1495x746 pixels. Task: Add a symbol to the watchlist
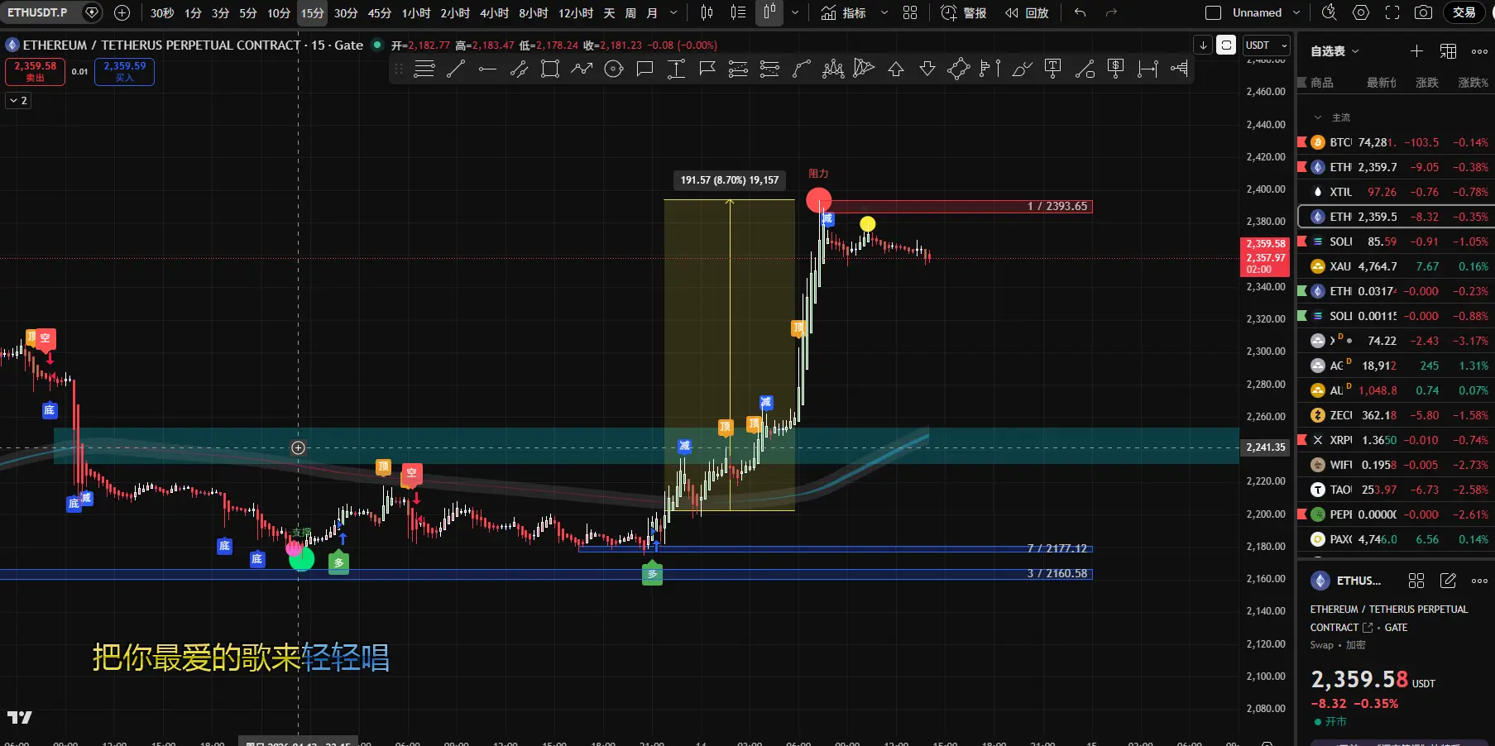[x=1416, y=51]
